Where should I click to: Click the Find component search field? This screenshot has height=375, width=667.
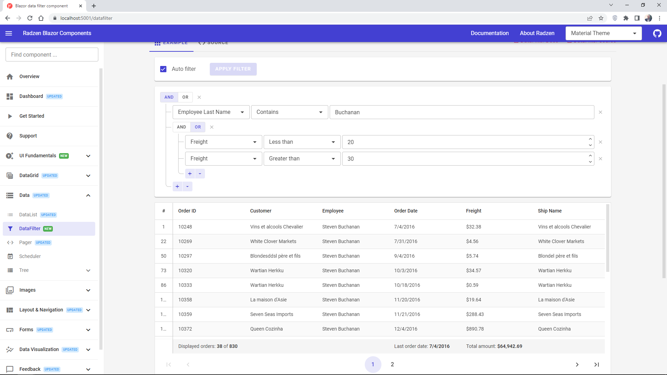click(x=52, y=55)
